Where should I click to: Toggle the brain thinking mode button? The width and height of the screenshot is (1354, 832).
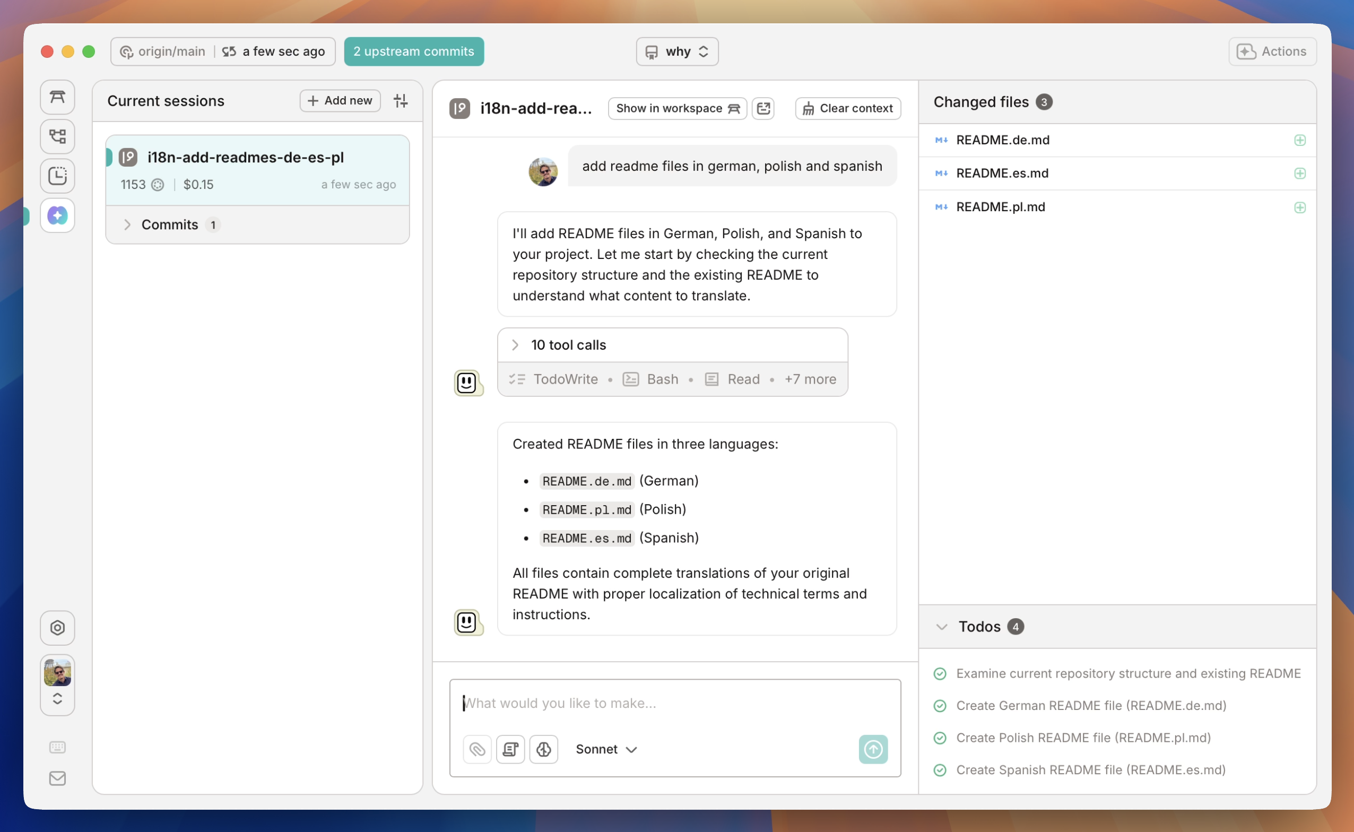coord(544,749)
